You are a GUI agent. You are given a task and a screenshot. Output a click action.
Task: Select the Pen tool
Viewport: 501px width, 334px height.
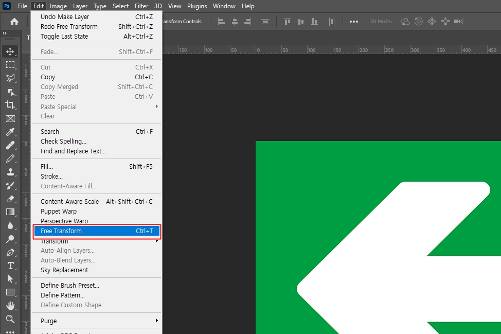pyautogui.click(x=10, y=253)
